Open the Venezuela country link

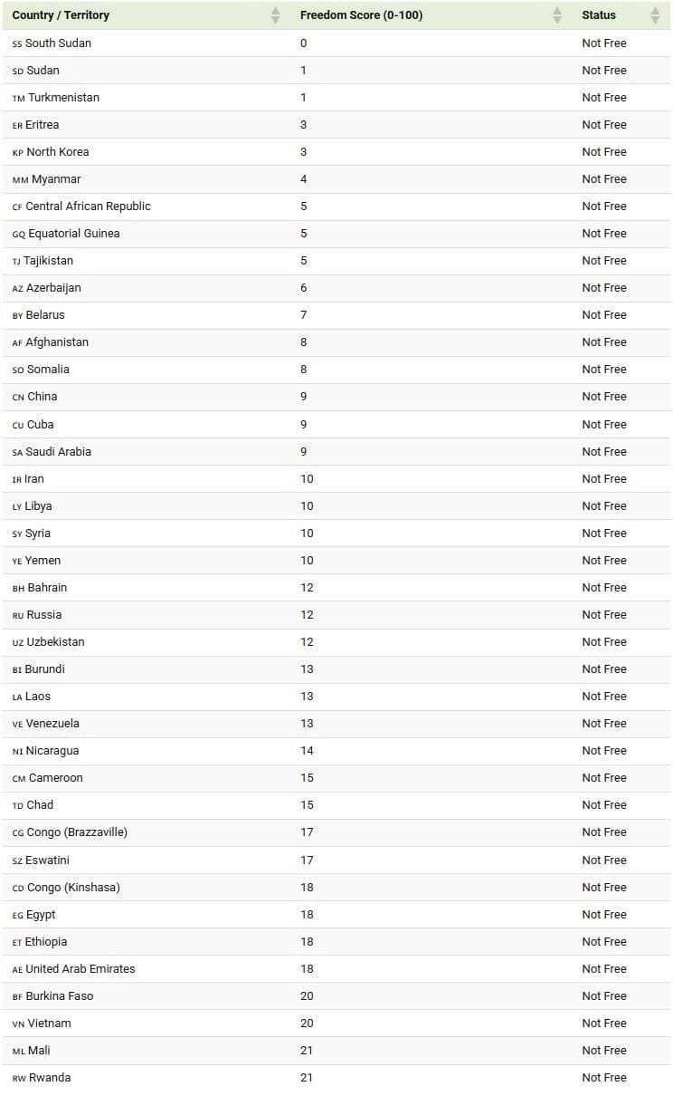(52, 723)
